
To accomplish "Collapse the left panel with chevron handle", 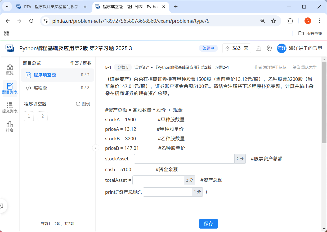I will [96, 148].
